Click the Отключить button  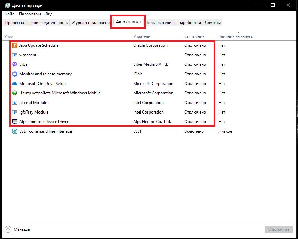coord(279,229)
